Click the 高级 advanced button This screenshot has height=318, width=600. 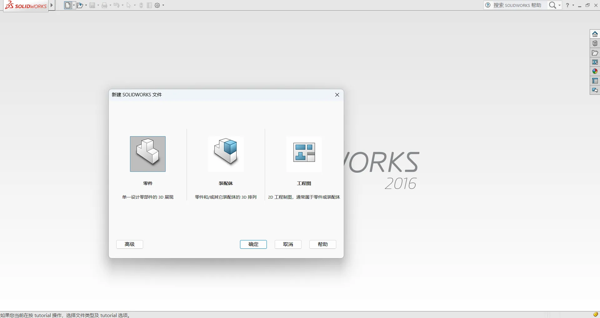point(130,244)
